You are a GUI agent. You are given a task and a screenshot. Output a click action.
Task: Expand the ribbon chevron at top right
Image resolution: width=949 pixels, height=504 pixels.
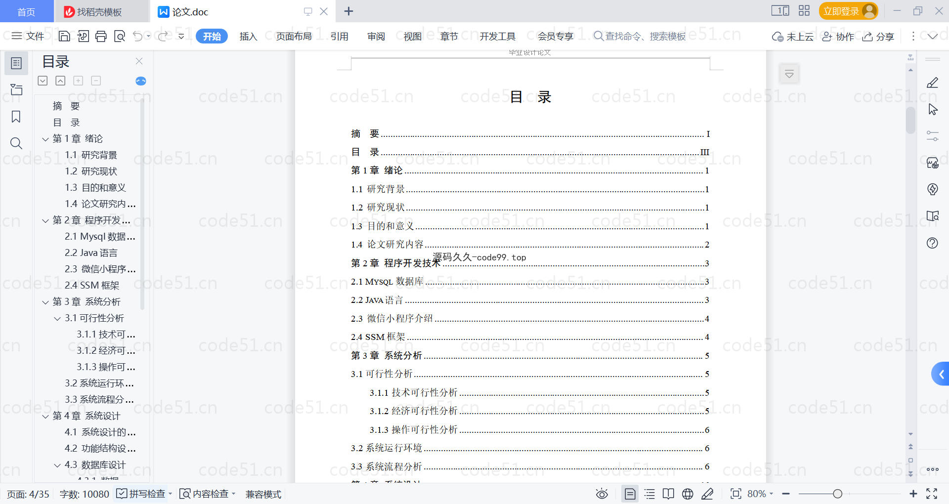(x=932, y=36)
